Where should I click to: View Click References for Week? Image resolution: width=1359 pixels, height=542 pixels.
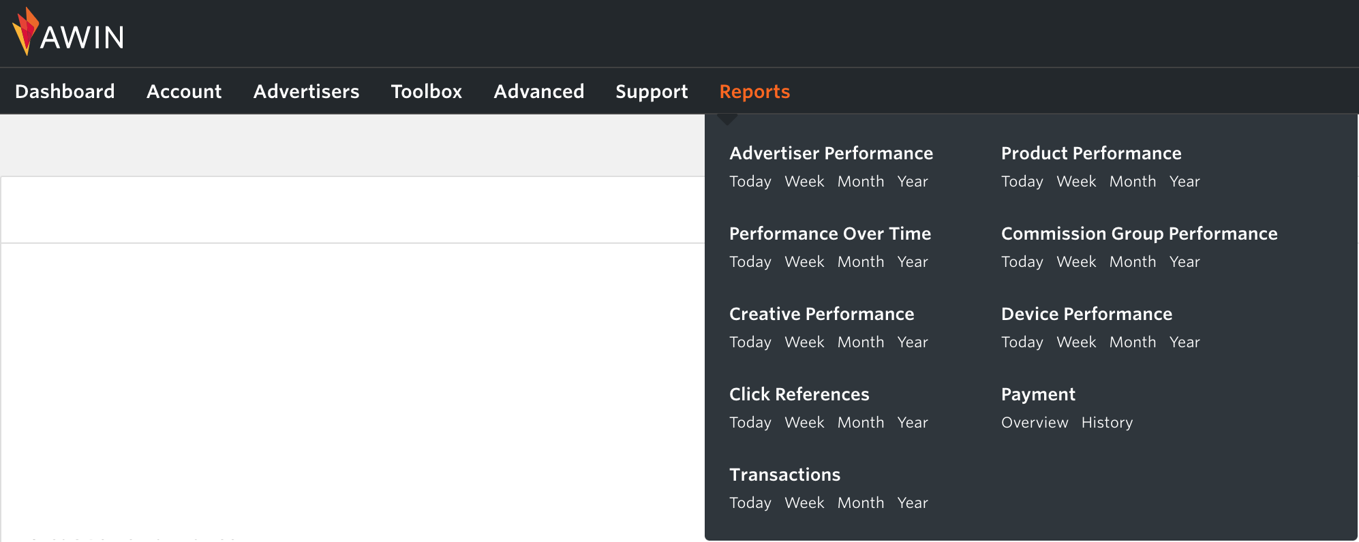click(x=804, y=423)
